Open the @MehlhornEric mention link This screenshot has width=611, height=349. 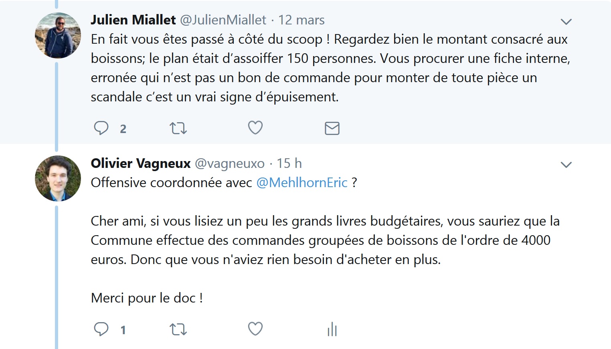[x=301, y=183]
